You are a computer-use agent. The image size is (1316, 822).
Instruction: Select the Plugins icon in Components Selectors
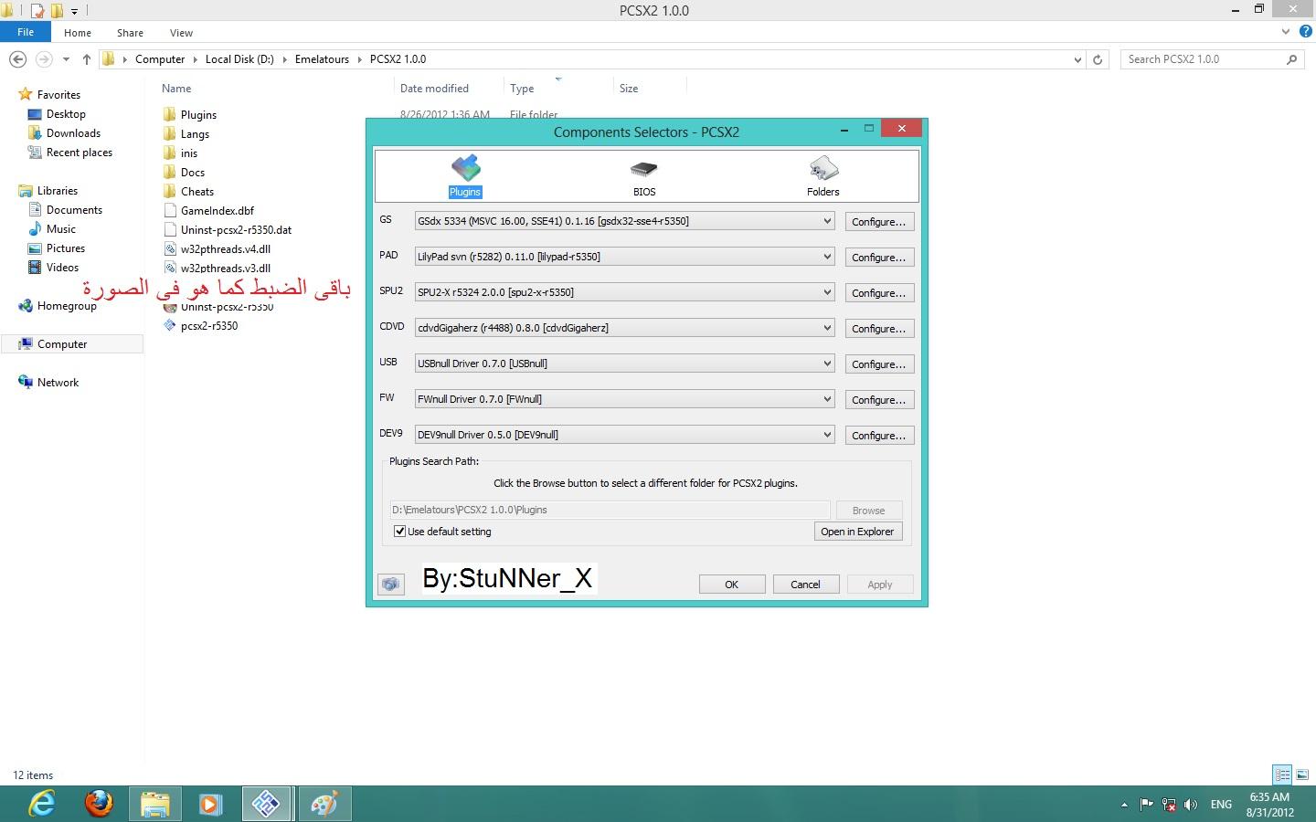click(465, 176)
